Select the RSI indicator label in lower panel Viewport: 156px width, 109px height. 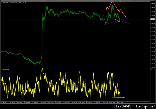[5, 69]
